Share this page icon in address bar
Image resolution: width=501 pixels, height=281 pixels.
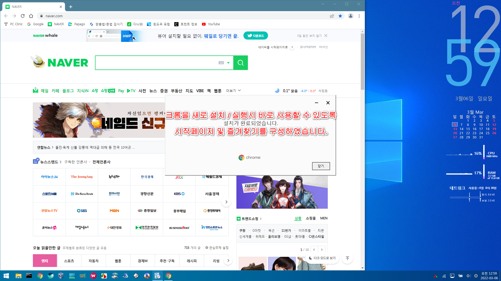pos(332,16)
